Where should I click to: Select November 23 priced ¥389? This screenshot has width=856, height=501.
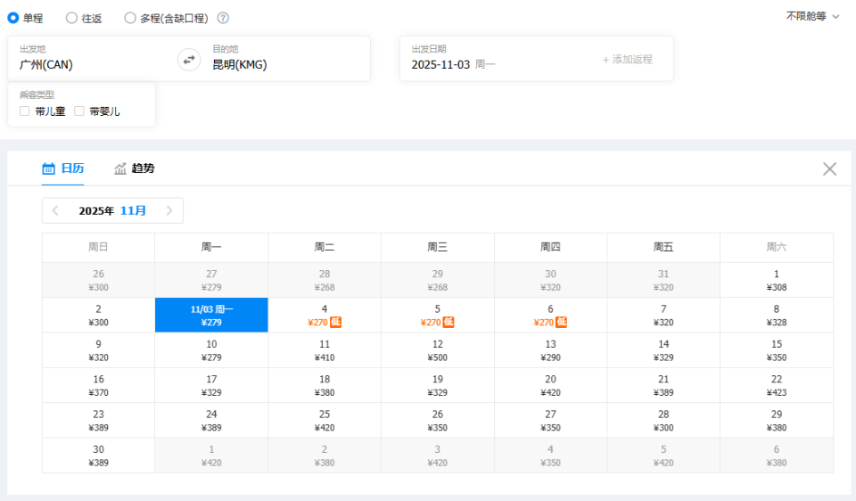coord(98,421)
